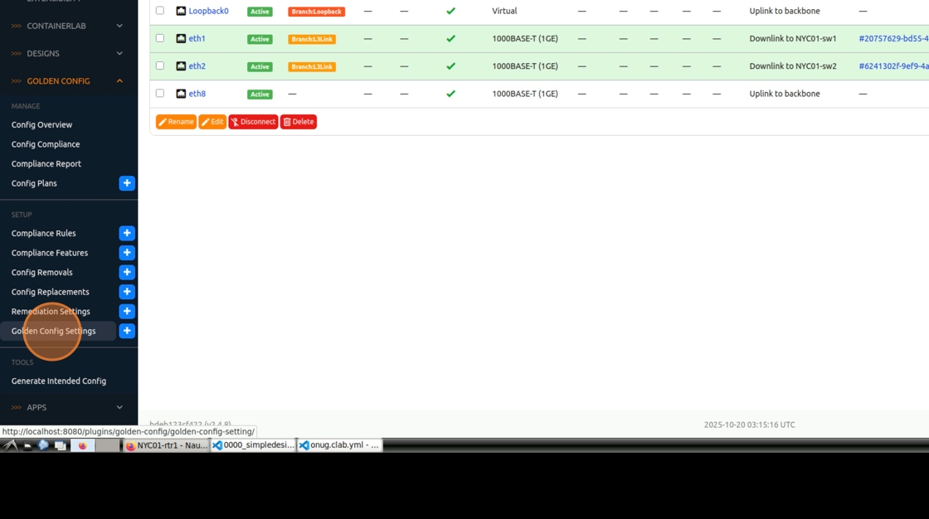Open Config Replacements in the sidebar
The height and width of the screenshot is (519, 929).
pos(51,292)
